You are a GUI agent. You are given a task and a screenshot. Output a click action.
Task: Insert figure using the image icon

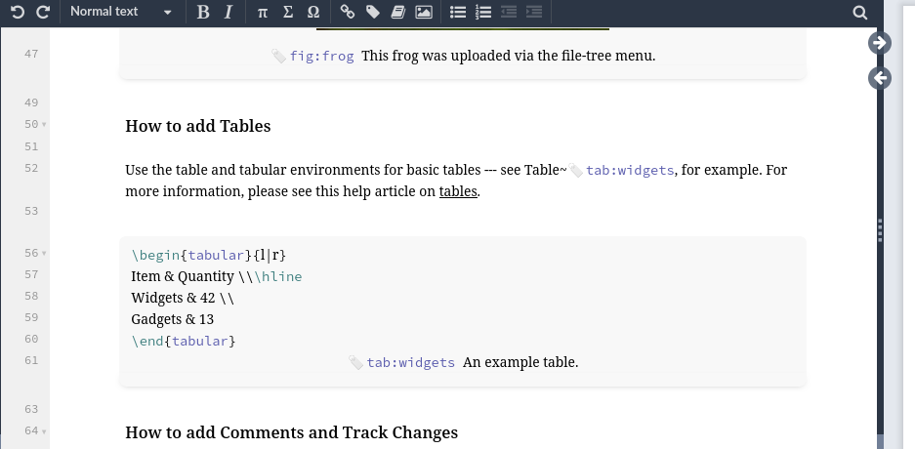[x=424, y=12]
